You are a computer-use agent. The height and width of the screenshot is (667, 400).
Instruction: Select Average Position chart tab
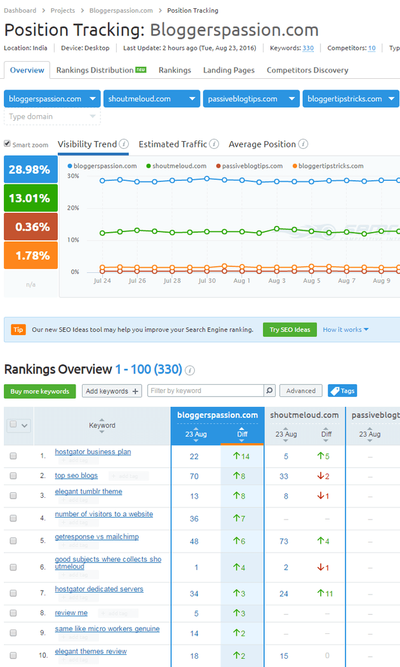pyautogui.click(x=262, y=144)
